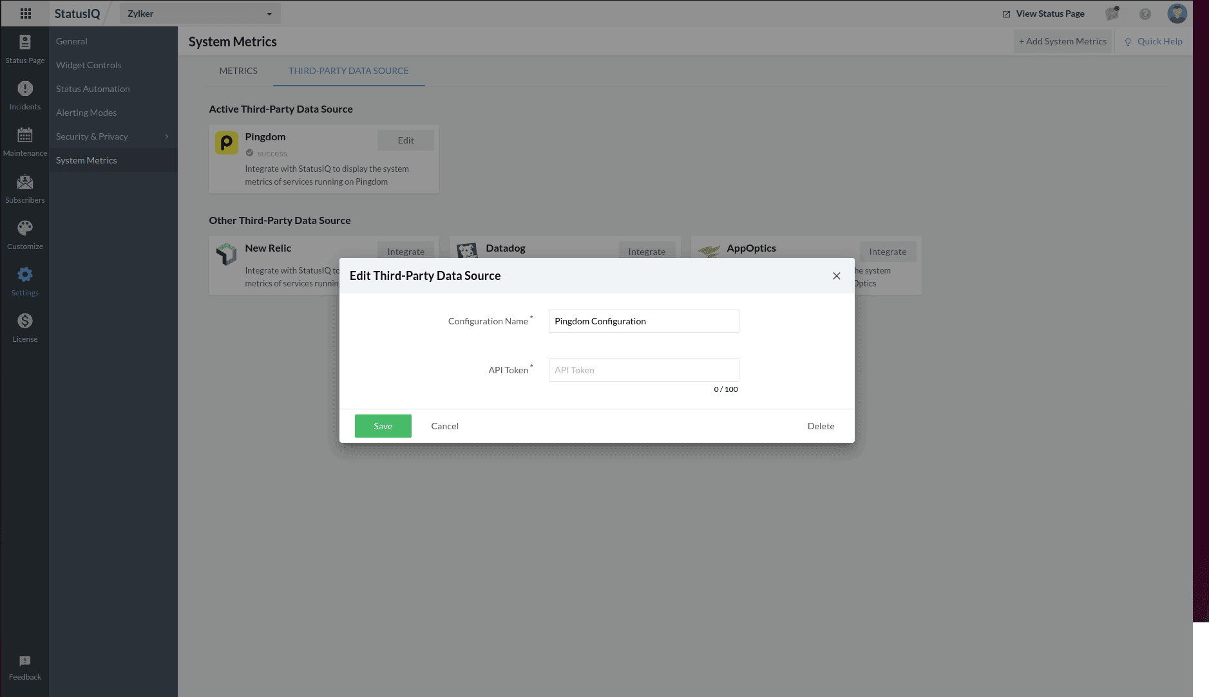Switch to the Metrics tab
Screen dimensions: 1209x697
[238, 71]
